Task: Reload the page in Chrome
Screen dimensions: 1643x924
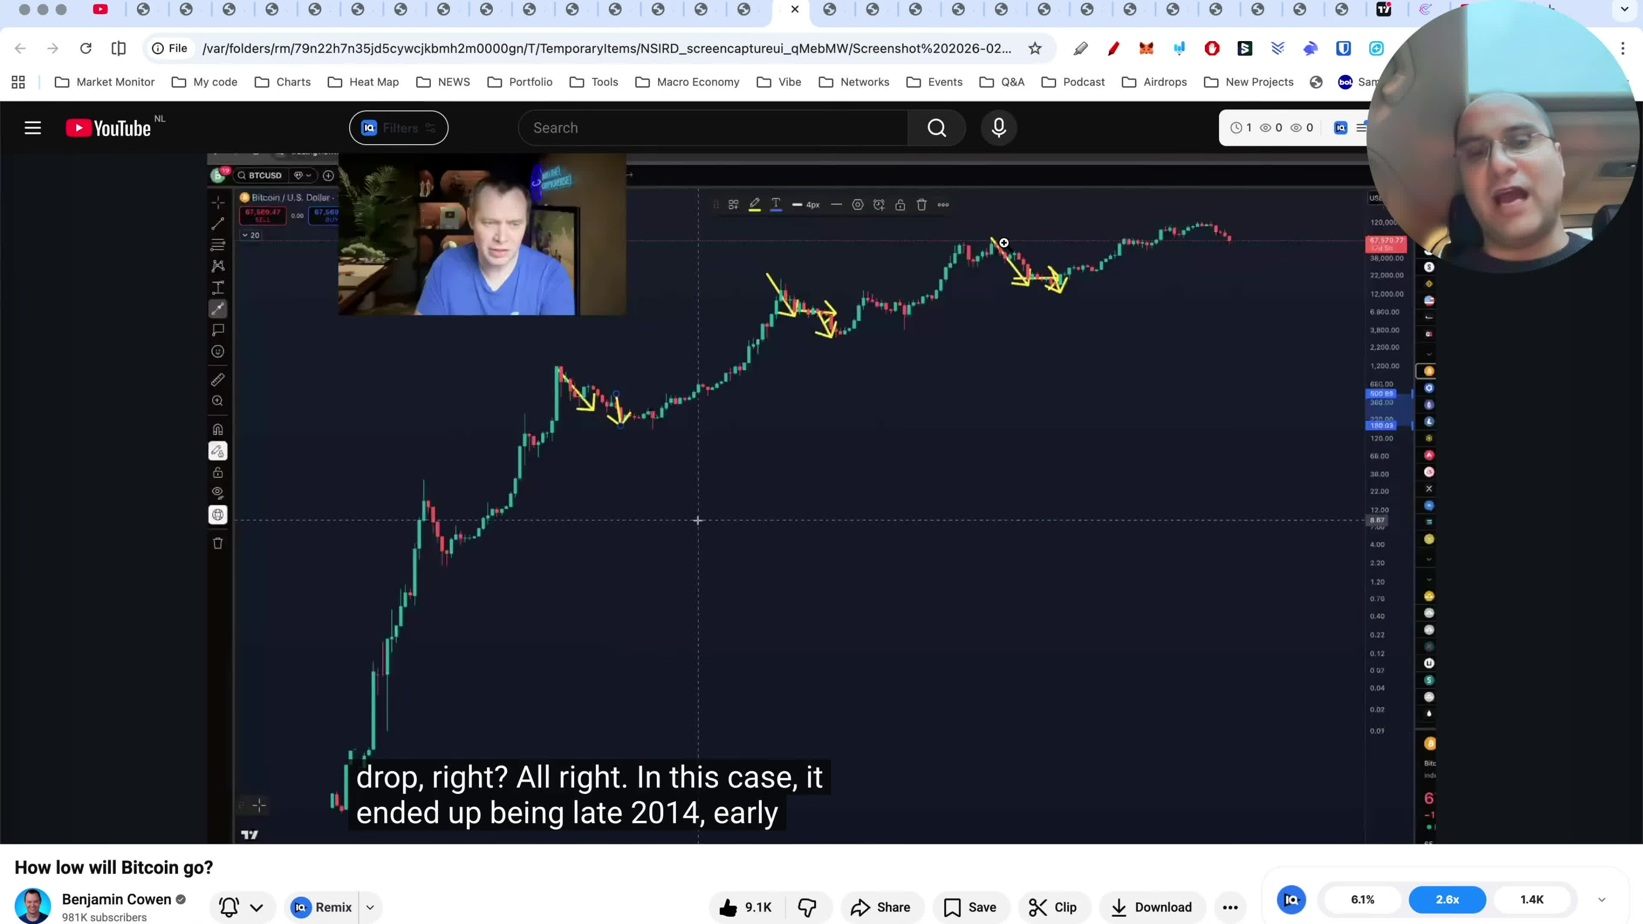Action: click(86, 48)
